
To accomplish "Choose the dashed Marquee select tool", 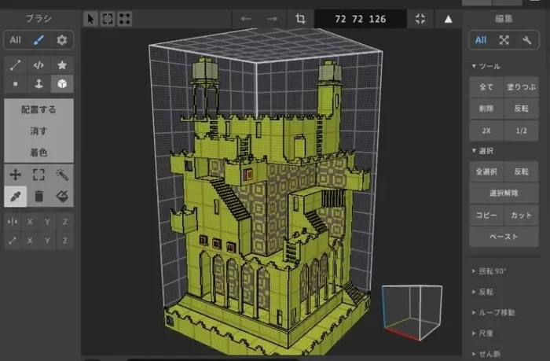I will click(x=38, y=175).
